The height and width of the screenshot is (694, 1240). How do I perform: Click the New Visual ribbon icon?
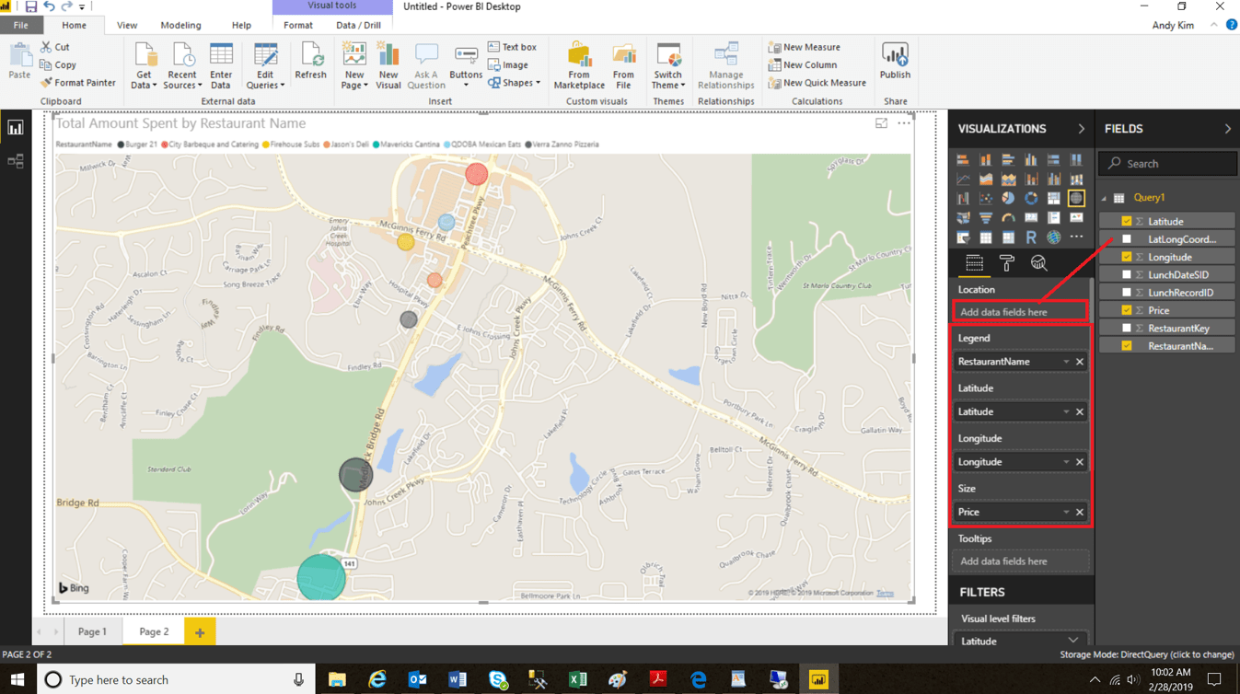coord(388,65)
